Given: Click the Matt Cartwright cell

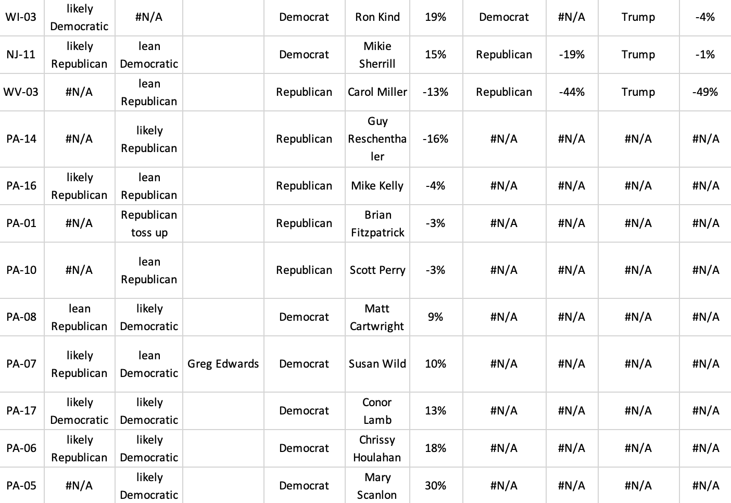Looking at the screenshot, I should 377,317.
